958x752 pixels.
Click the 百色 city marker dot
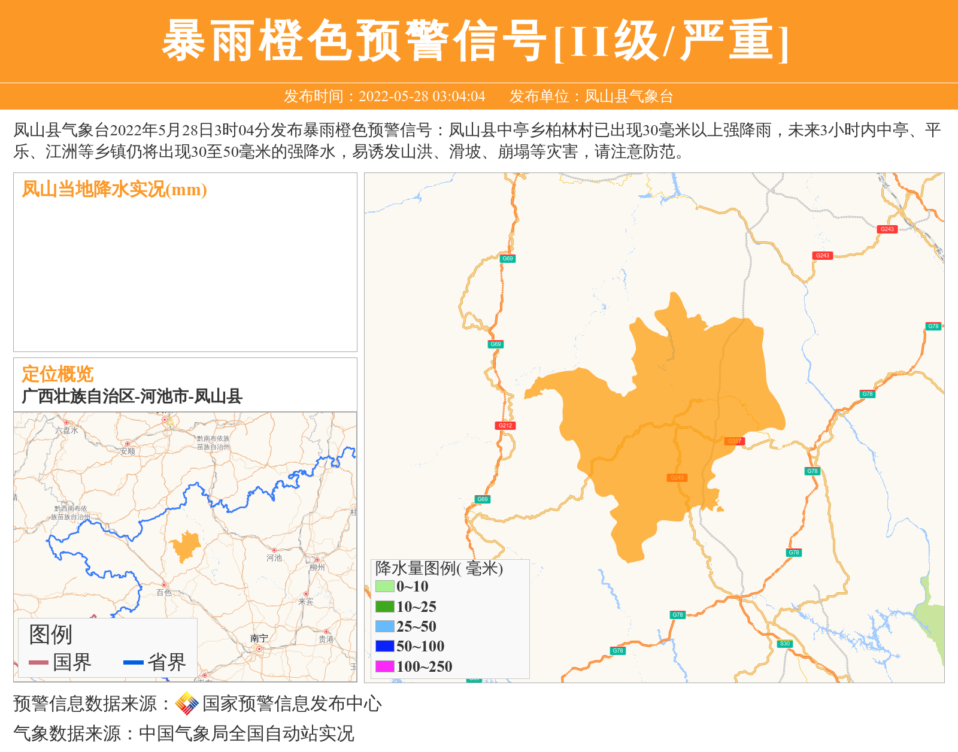coord(164,585)
